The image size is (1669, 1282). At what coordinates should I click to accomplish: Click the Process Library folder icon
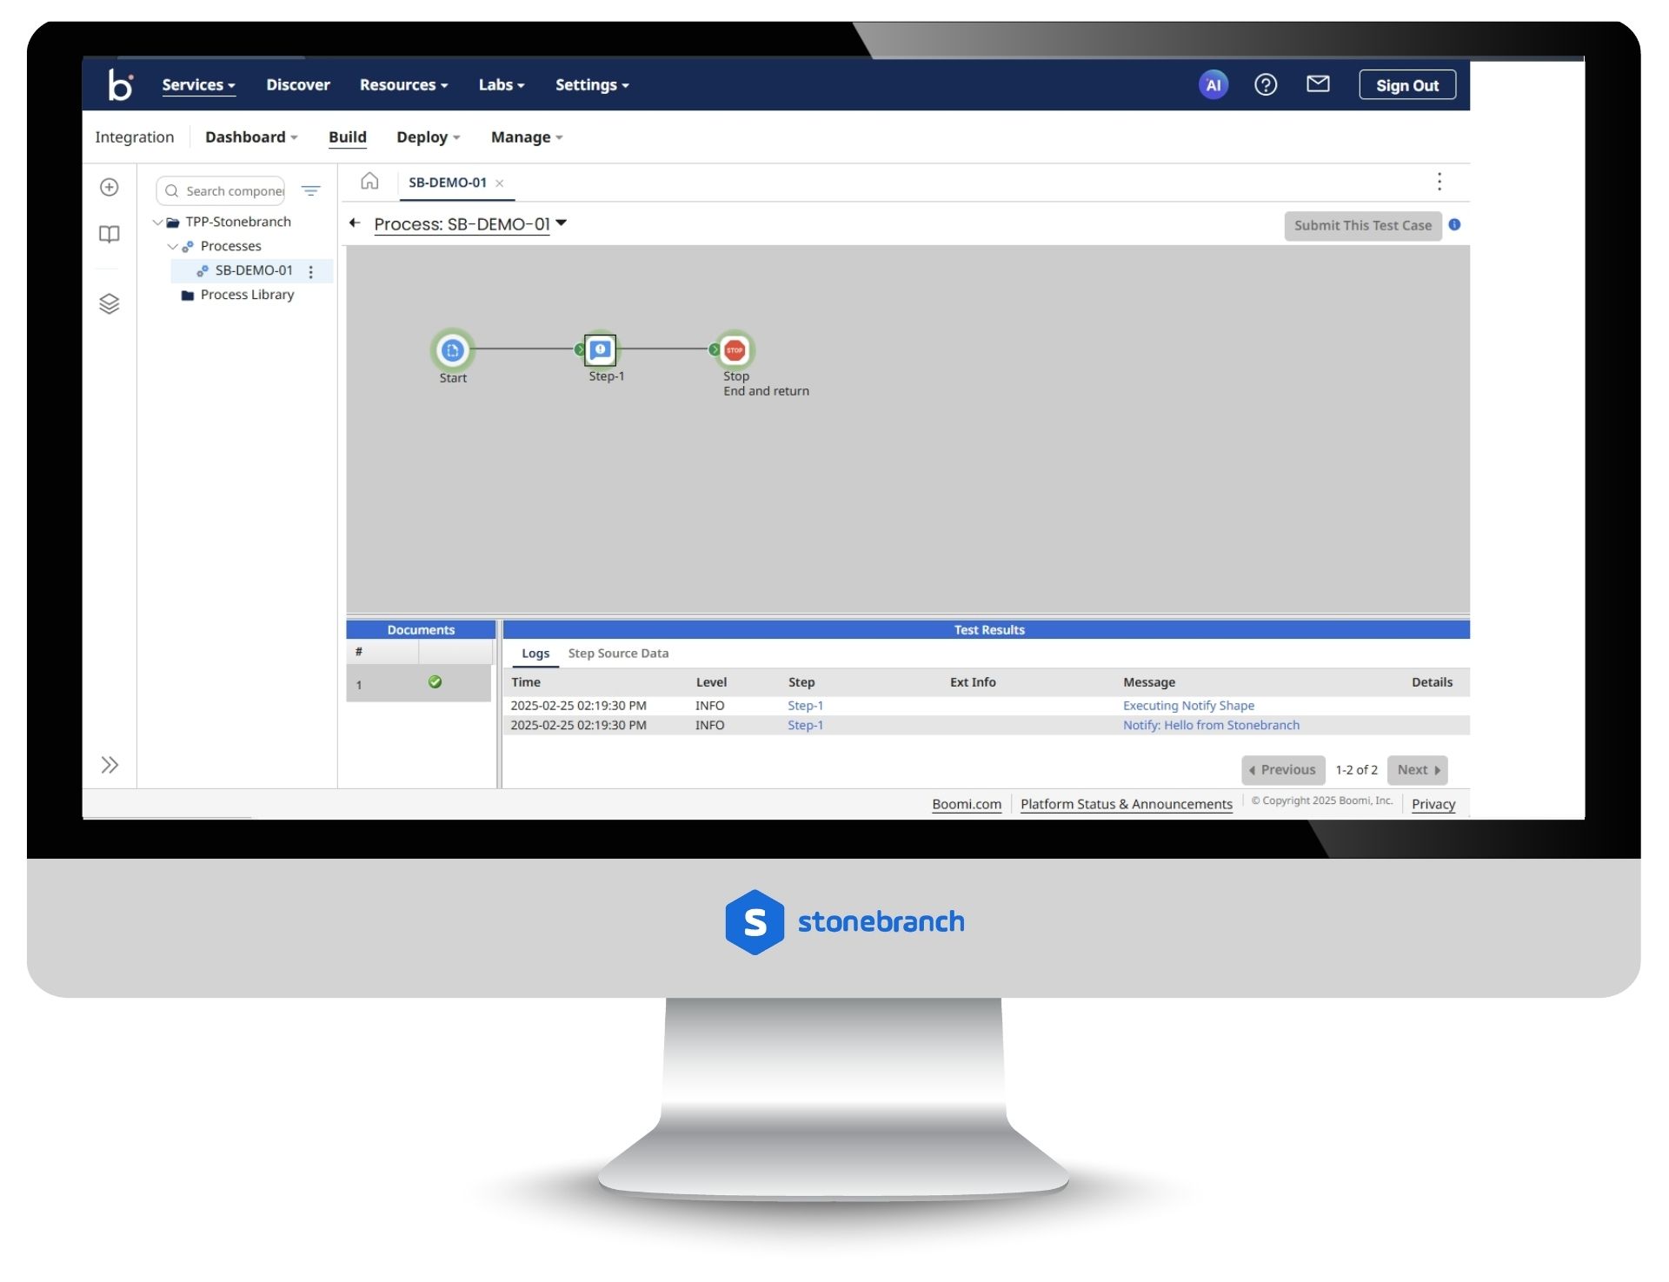click(187, 296)
